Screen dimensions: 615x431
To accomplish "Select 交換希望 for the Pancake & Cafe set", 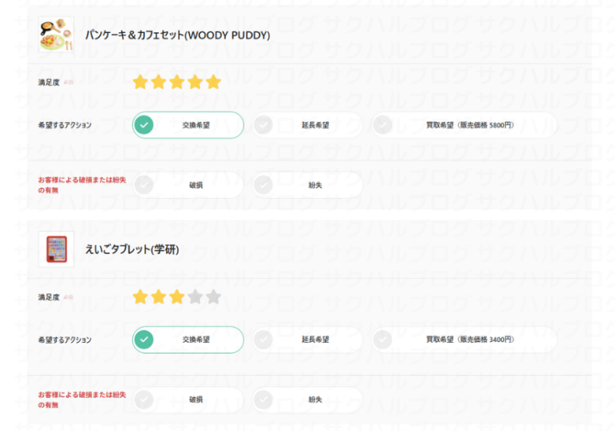I will click(188, 125).
